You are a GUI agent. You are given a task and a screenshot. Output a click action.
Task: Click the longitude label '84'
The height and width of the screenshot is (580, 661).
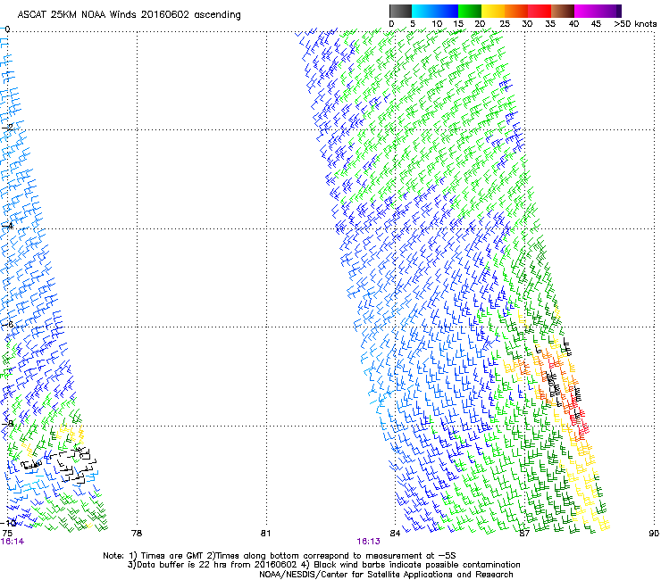pyautogui.click(x=395, y=534)
